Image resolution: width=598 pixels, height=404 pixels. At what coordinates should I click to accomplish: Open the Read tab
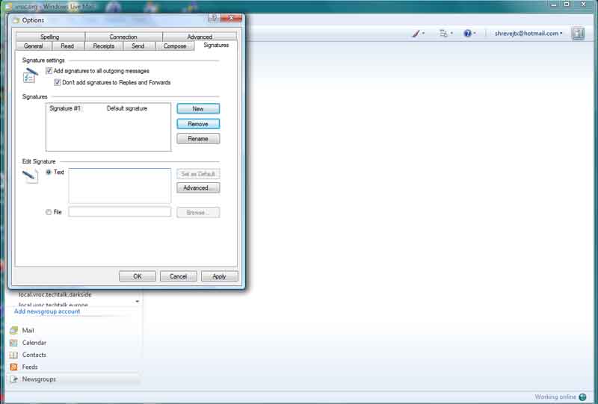click(x=67, y=46)
